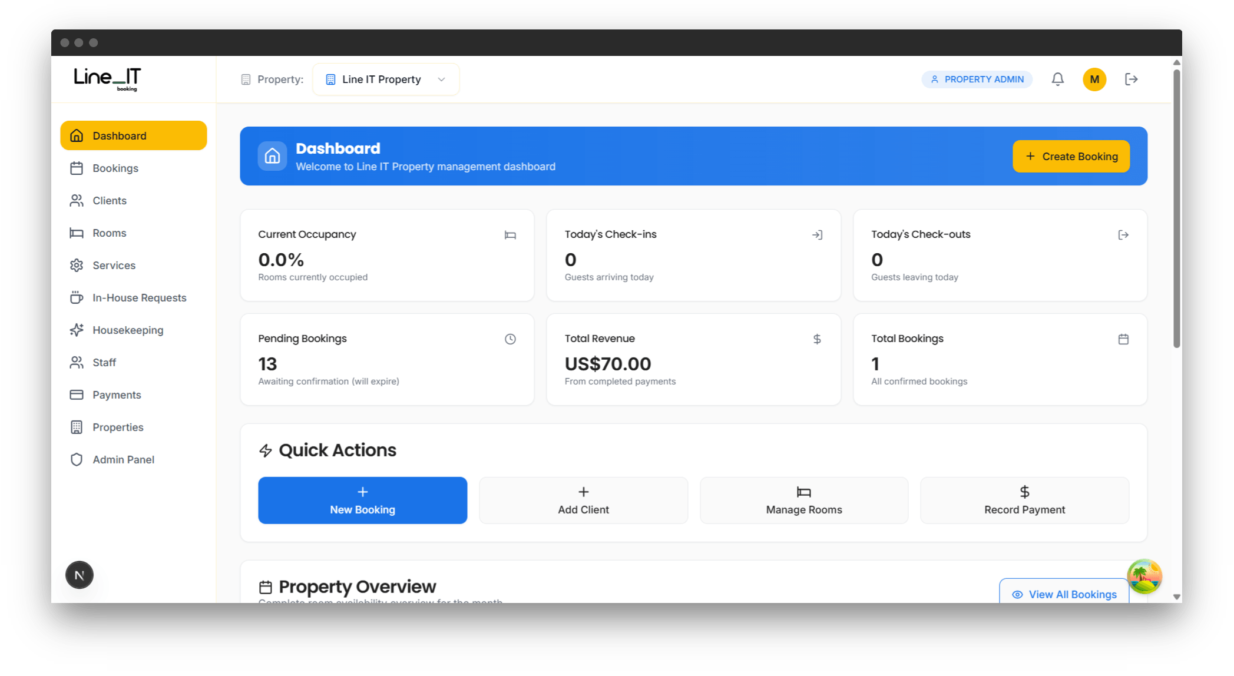Select the Bookings icon in the sidebar
The height and width of the screenshot is (676, 1234).
click(77, 168)
